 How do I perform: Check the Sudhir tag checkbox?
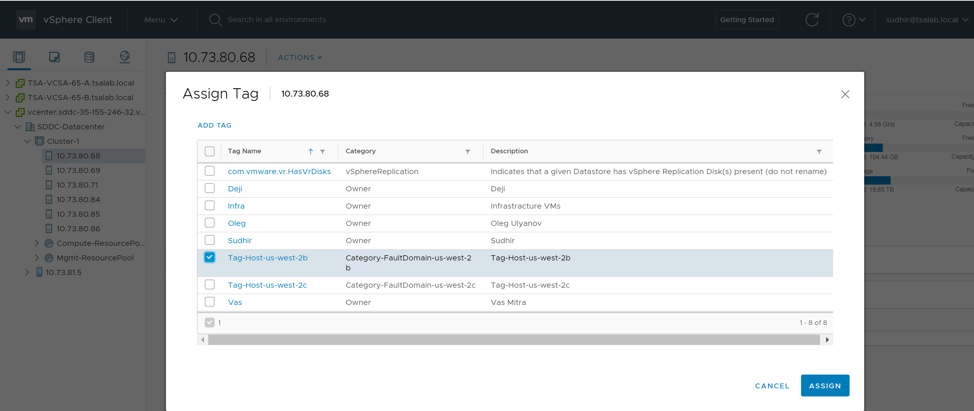209,240
